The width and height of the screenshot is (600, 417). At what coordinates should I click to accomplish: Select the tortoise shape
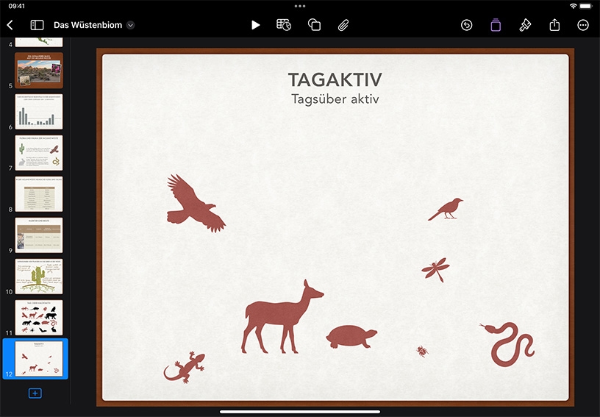(x=351, y=337)
